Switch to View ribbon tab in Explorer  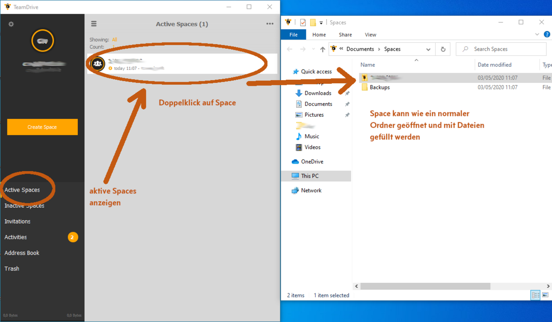point(370,35)
